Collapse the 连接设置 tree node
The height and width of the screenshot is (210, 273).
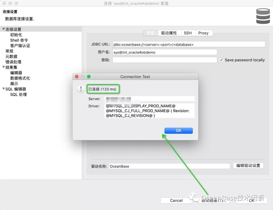click(3, 29)
